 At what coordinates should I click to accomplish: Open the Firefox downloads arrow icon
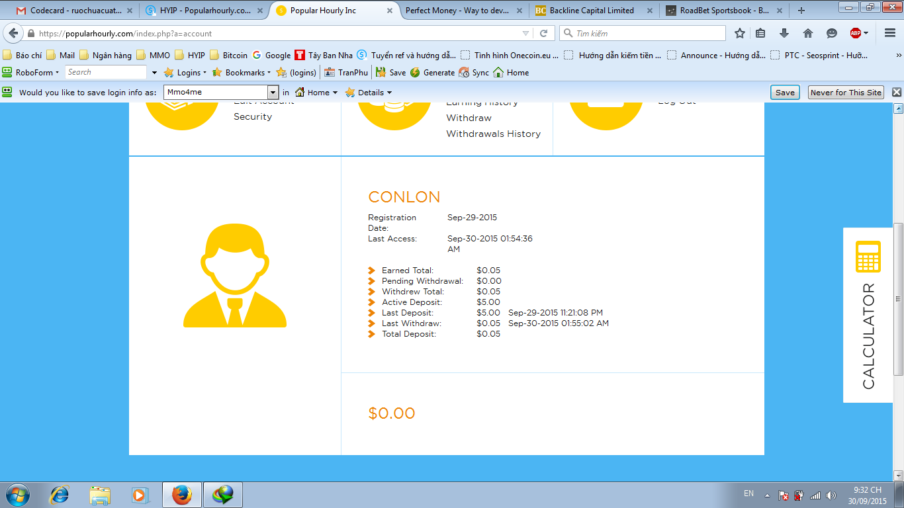784,33
